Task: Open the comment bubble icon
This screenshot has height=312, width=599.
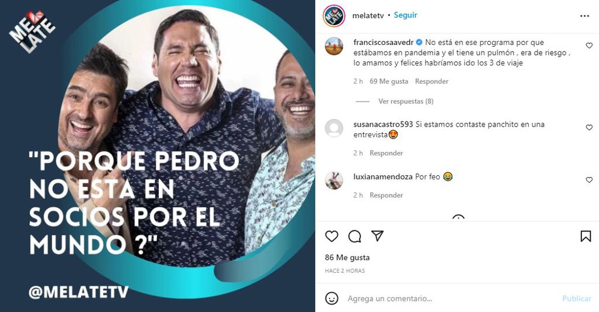Action: click(354, 237)
